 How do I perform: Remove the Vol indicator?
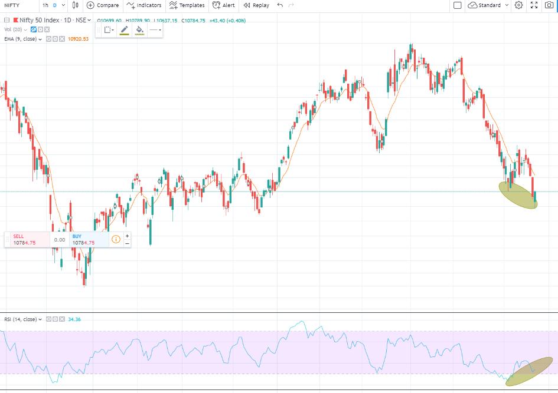pyautogui.click(x=47, y=29)
